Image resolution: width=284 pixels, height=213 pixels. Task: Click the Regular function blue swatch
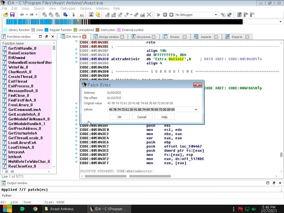coord(47,30)
